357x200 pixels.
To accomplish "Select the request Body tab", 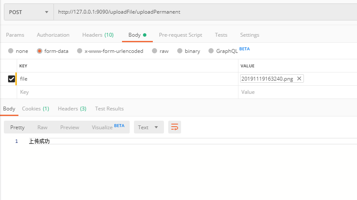I will click(137, 35).
